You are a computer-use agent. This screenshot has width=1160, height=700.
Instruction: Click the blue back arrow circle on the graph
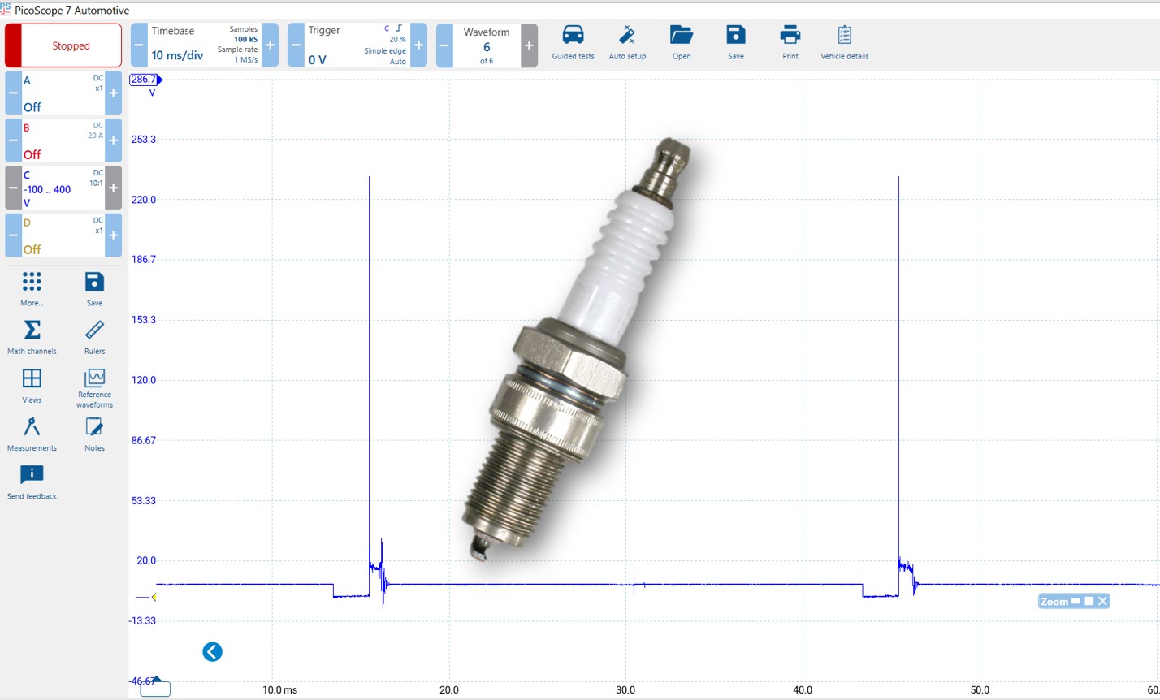(212, 651)
